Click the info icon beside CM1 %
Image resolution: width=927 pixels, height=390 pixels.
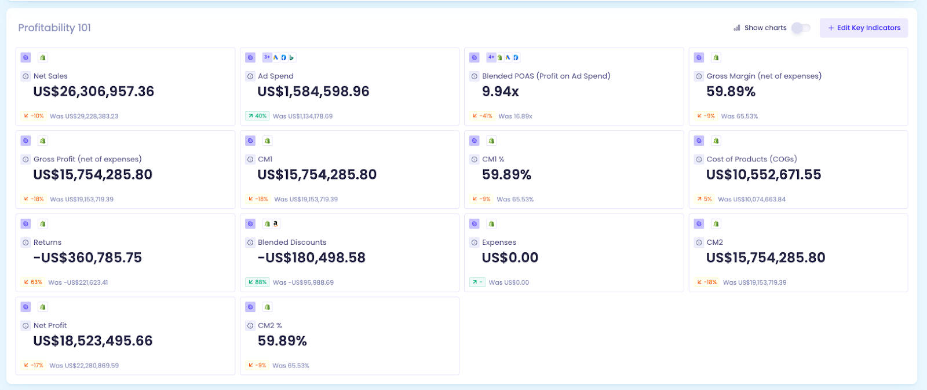(x=475, y=159)
